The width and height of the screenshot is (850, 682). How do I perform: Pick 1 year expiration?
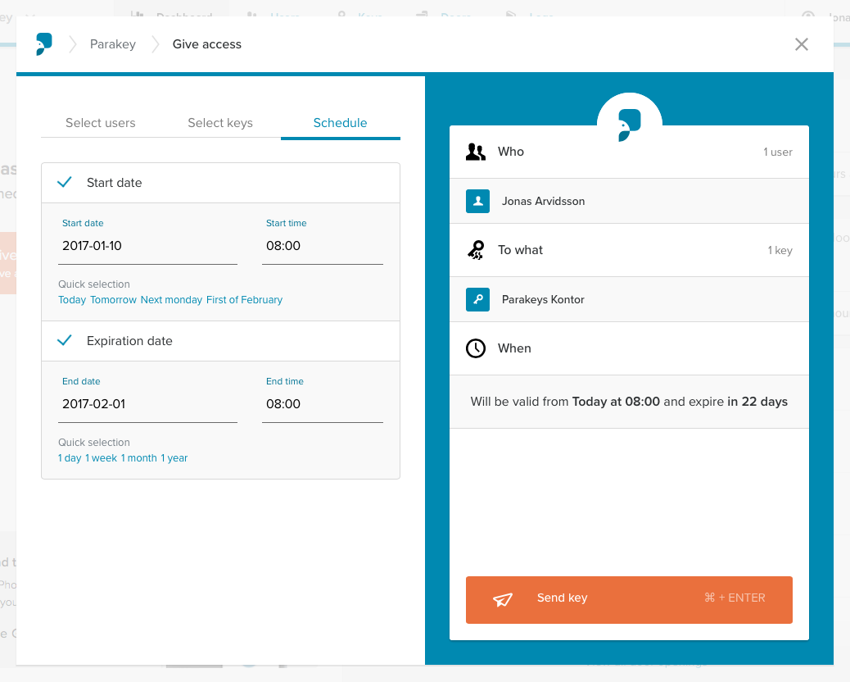[174, 458]
